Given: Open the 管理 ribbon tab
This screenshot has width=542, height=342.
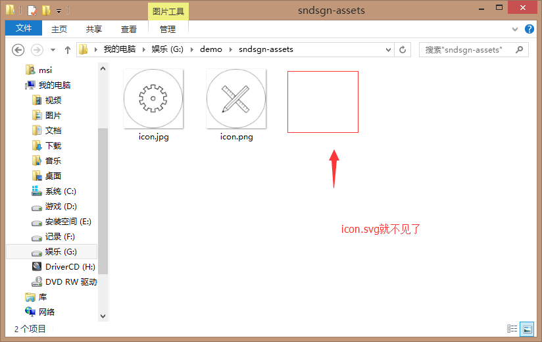Looking at the screenshot, I should 168,29.
